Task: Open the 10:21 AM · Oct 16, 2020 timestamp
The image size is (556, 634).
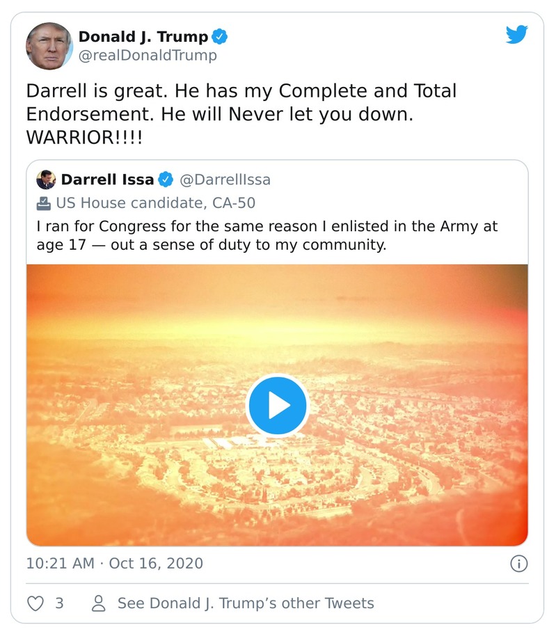Action: [114, 563]
